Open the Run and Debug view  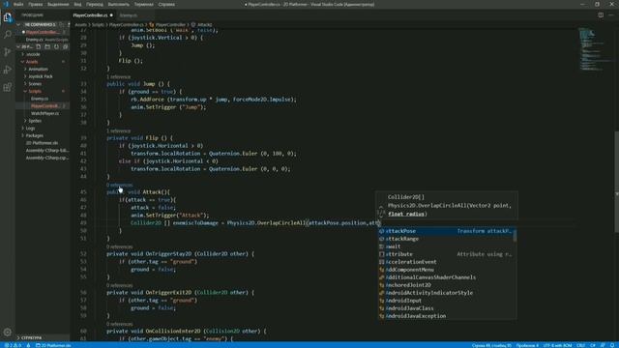click(8, 70)
